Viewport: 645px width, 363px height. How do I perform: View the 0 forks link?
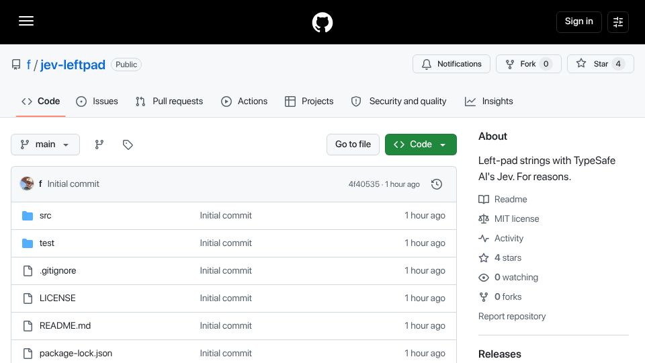(508, 296)
